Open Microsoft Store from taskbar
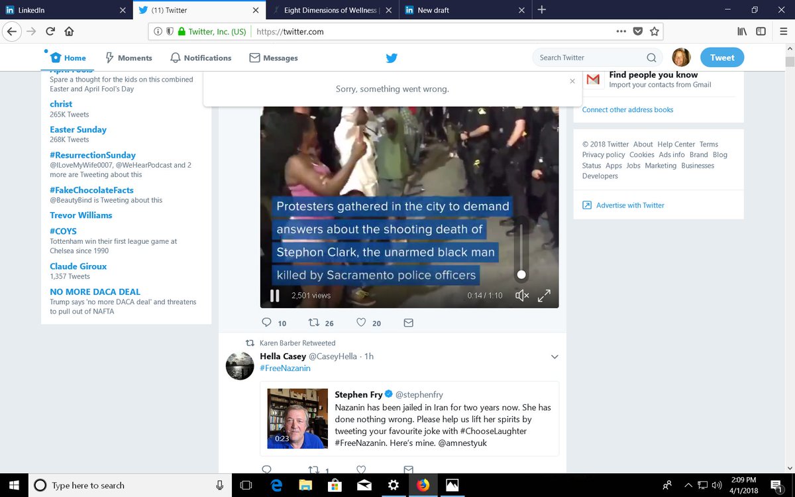 click(335, 485)
